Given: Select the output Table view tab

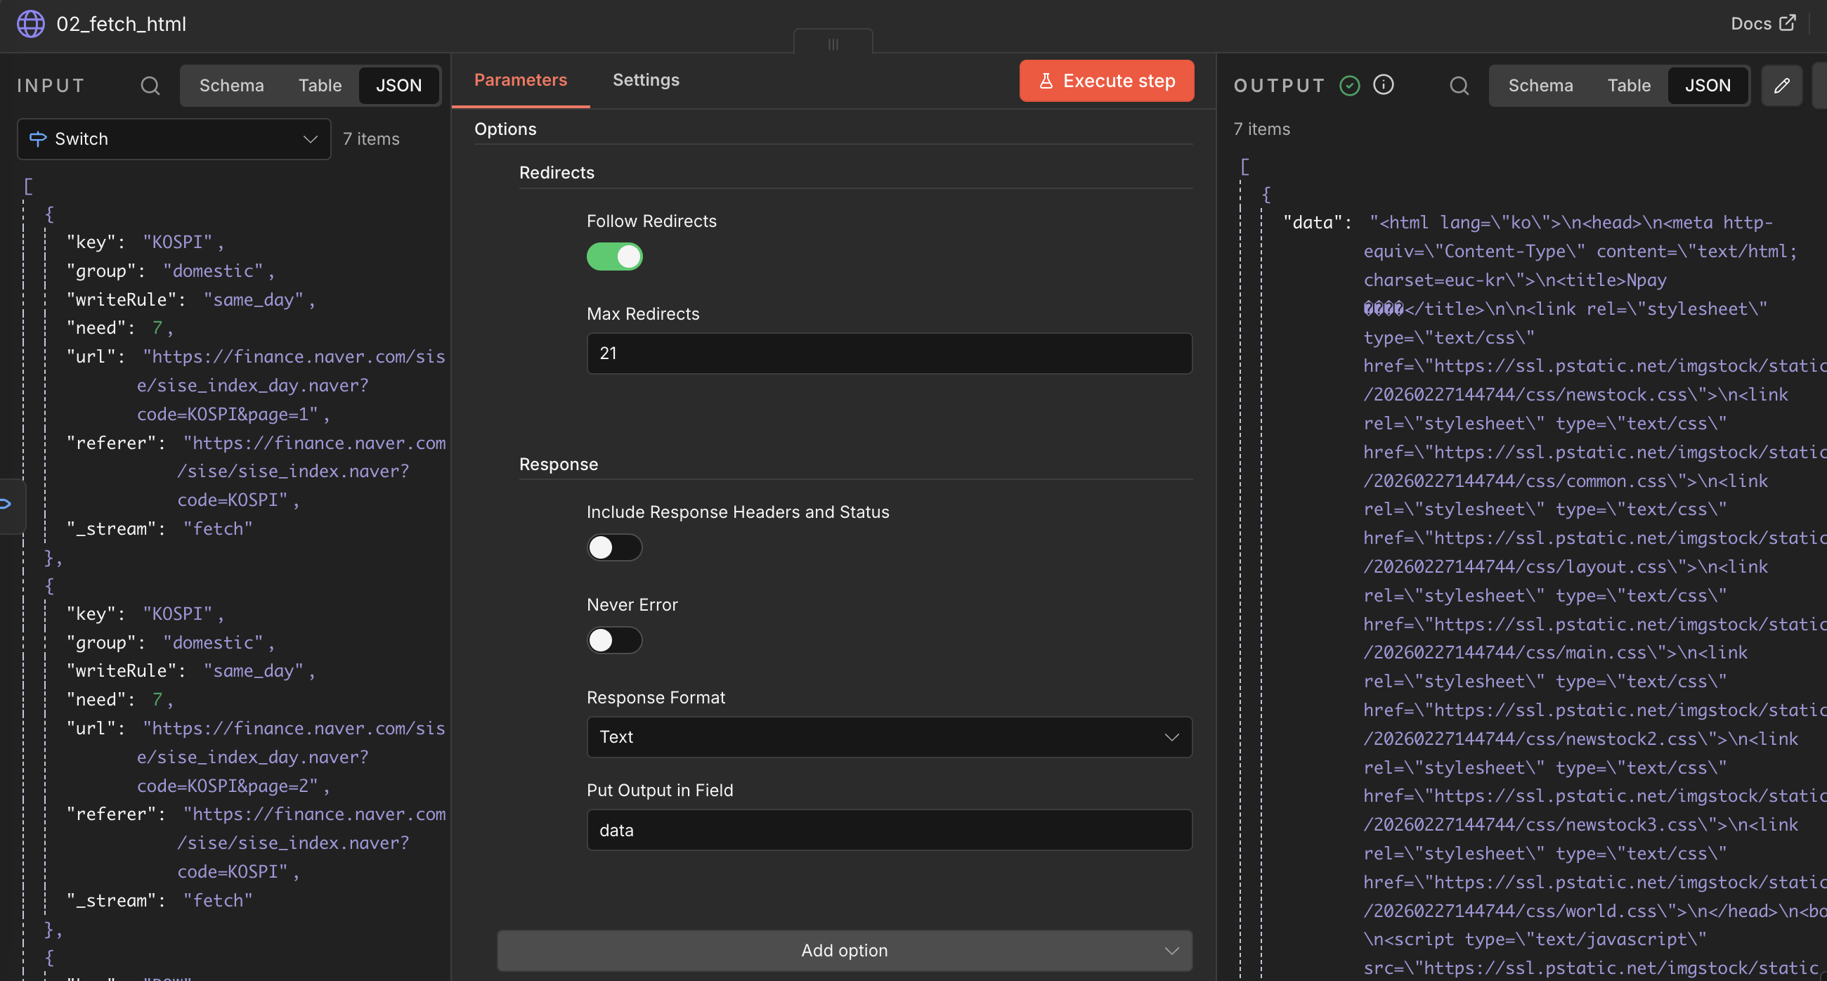Looking at the screenshot, I should 1628,86.
